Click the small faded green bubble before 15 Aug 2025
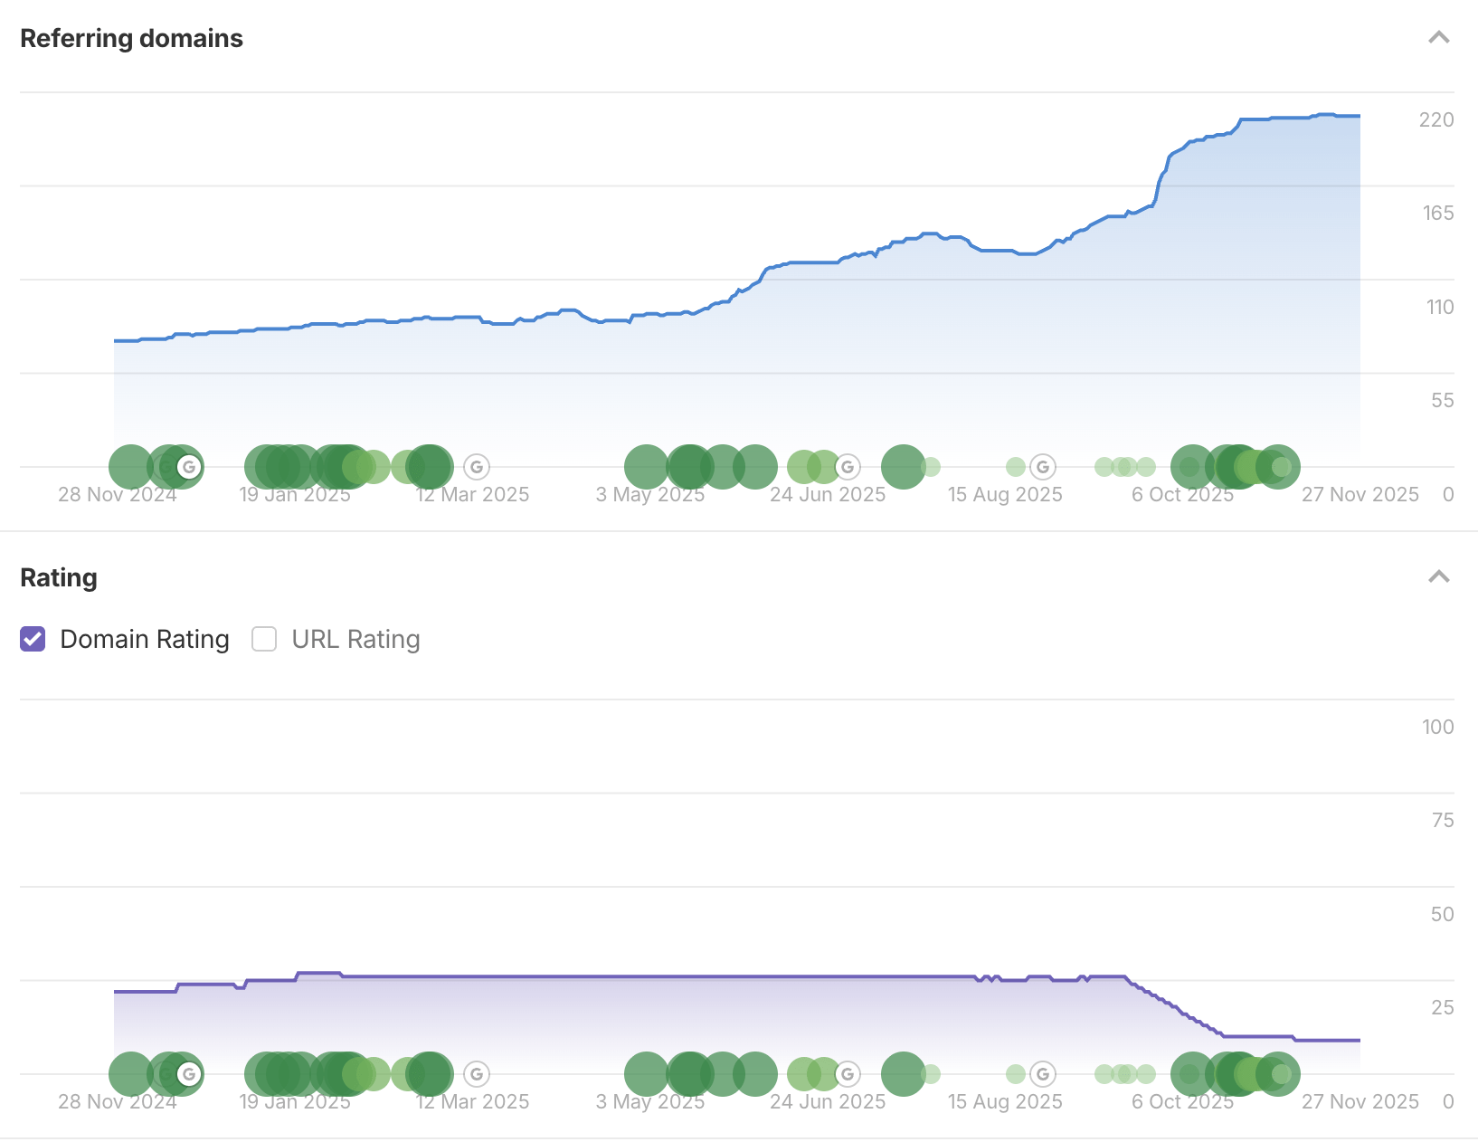The height and width of the screenshot is (1142, 1478). [1015, 466]
